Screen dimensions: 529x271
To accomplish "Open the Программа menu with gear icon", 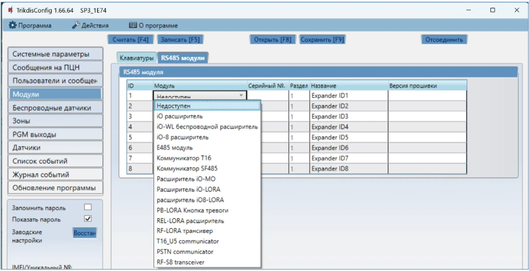I will (x=30, y=26).
